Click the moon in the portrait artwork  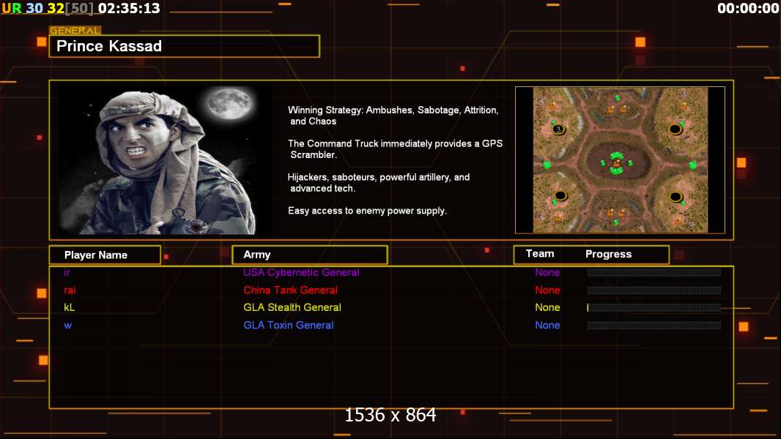pos(229,104)
